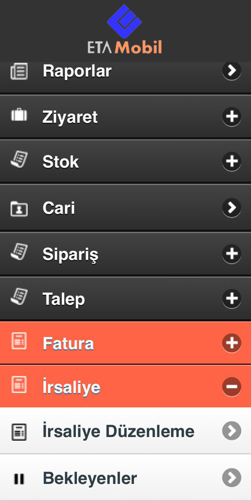Click the Stok document icon
Image resolution: width=251 pixels, height=501 pixels.
19,159
